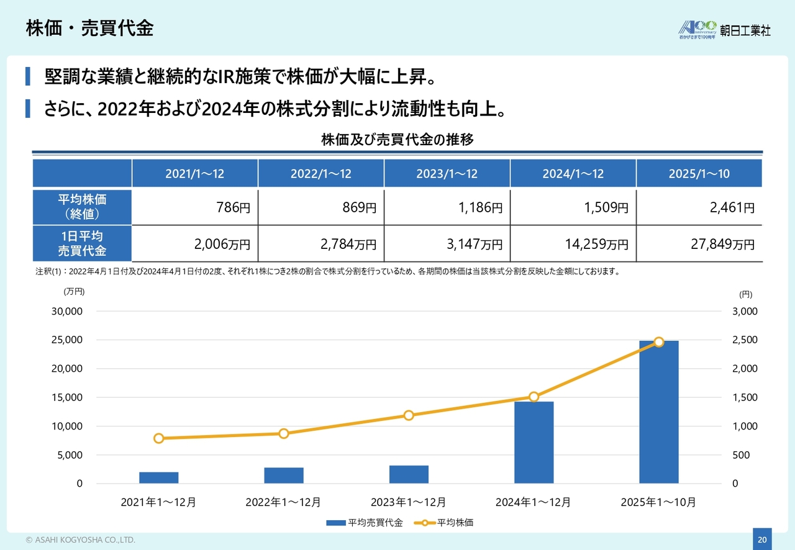This screenshot has width=795, height=550.
Task: Click the 1日平均売買代金 row header
Action: click(x=82, y=243)
